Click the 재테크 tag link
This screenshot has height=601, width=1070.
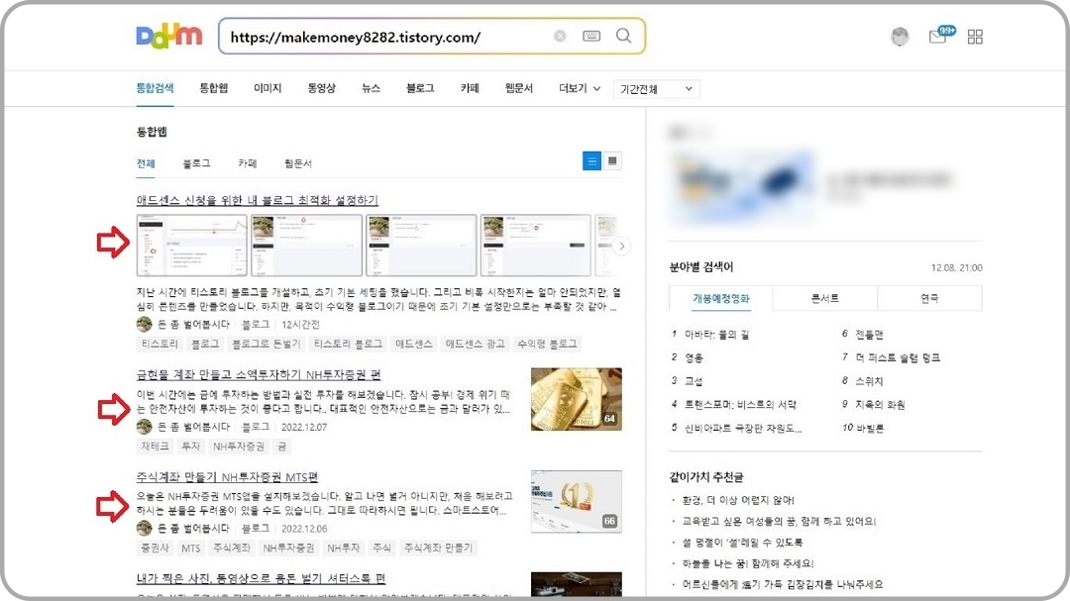pos(155,446)
